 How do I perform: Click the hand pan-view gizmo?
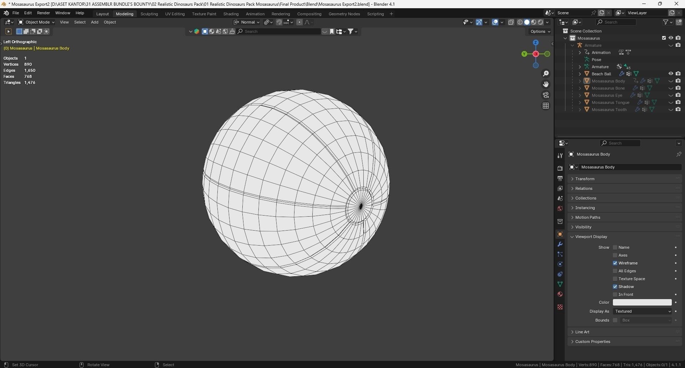546,84
